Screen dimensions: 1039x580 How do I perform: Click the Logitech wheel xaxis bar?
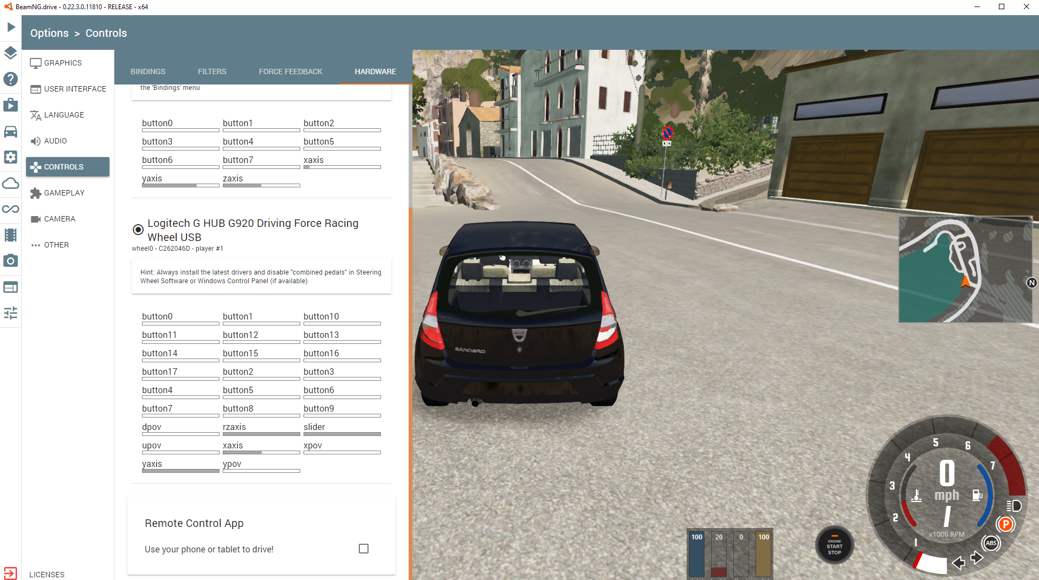click(261, 452)
